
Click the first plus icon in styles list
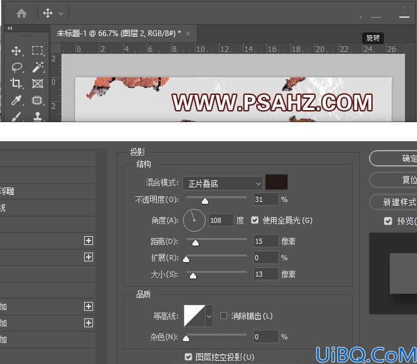pos(89,241)
